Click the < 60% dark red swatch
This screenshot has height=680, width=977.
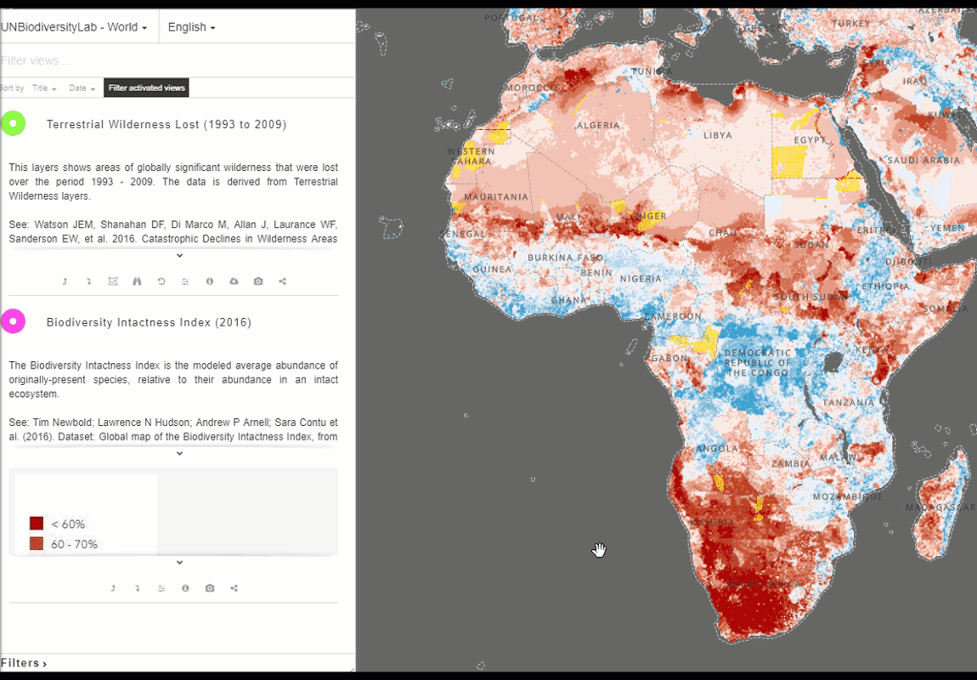(x=37, y=524)
